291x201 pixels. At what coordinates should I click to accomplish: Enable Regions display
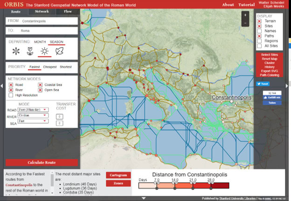coord(259,41)
